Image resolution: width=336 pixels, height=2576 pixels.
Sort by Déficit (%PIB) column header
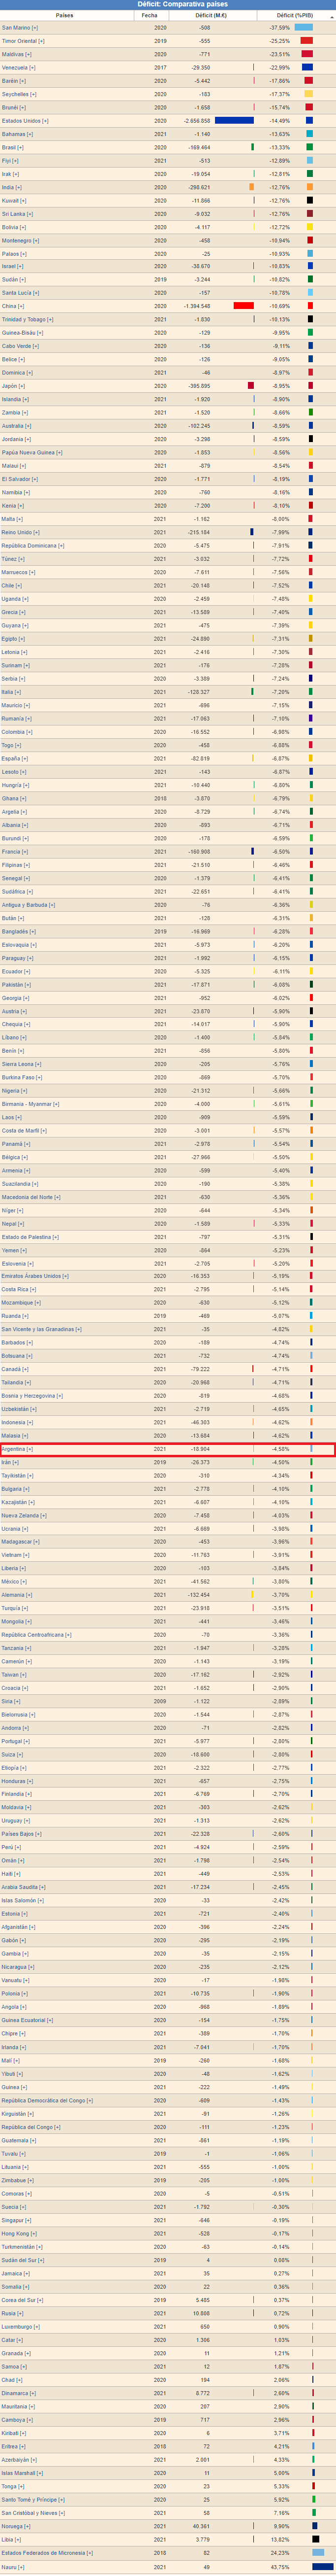pyautogui.click(x=294, y=15)
